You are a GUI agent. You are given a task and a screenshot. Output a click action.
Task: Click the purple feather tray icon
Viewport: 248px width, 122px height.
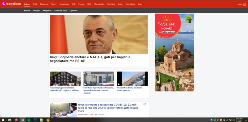point(227,120)
